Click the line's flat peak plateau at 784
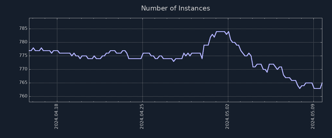The width and height of the screenshot is (332, 138). (221, 31)
